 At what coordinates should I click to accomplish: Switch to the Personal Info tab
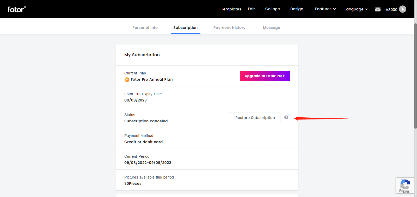(x=145, y=28)
